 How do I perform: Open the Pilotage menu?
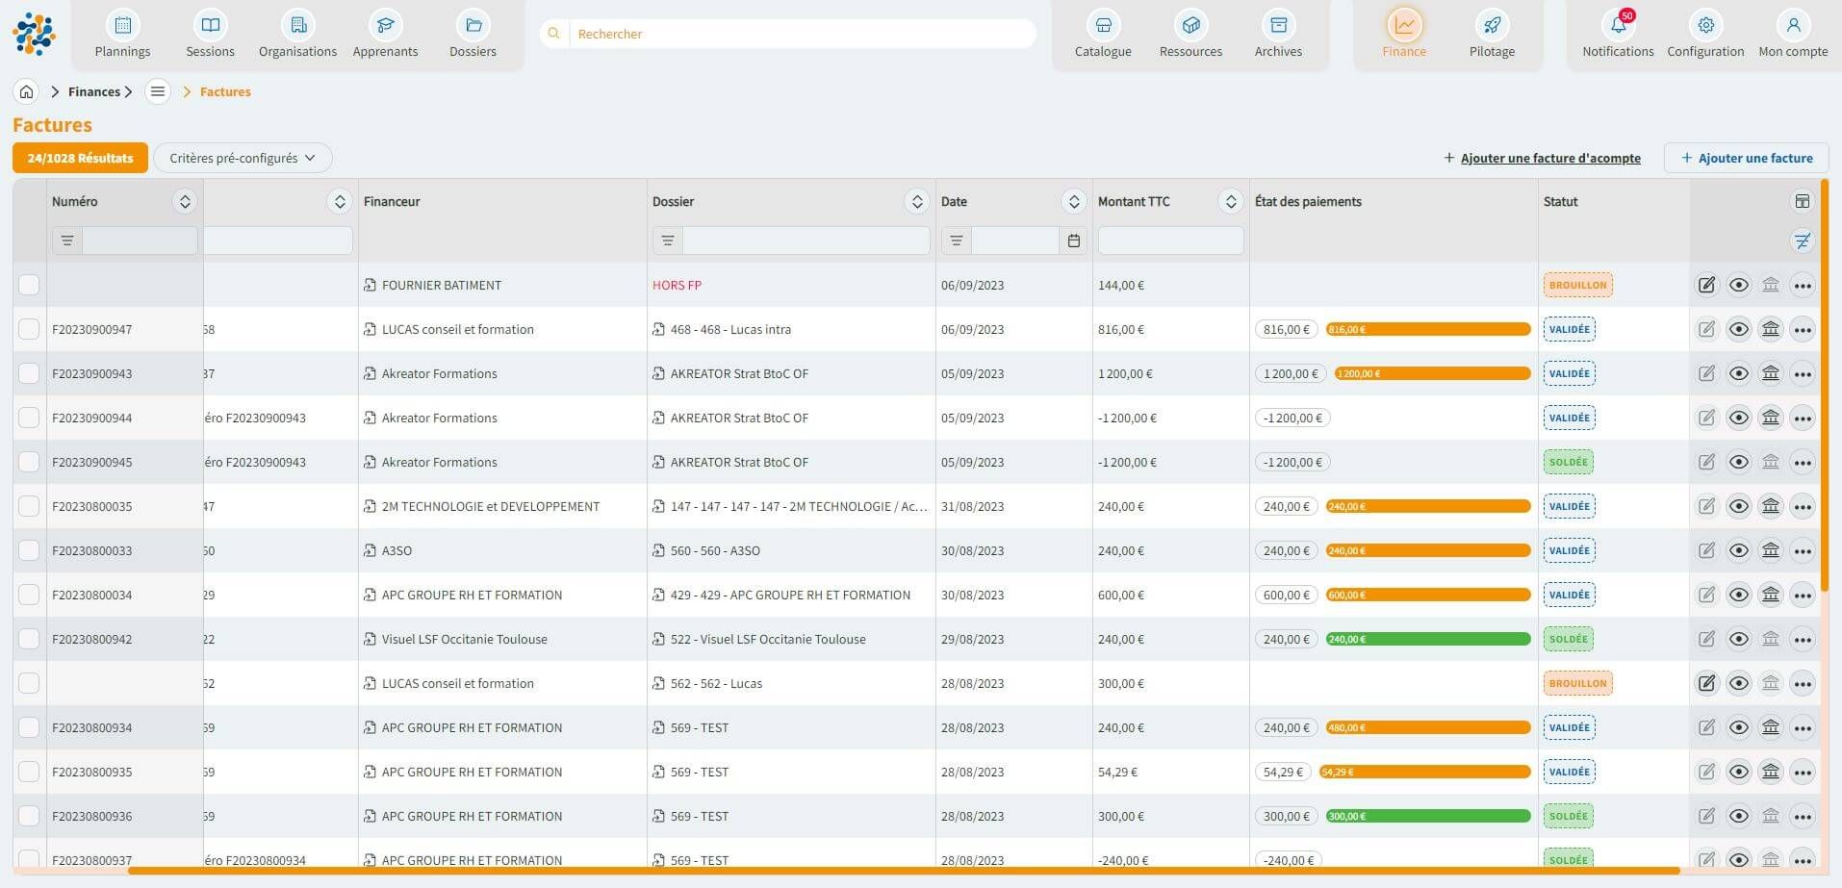(1492, 36)
